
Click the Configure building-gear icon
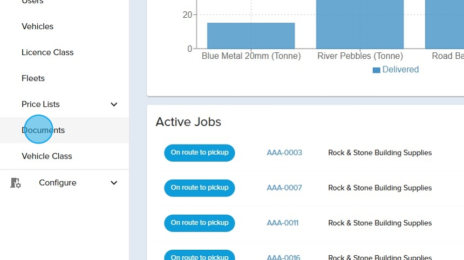pos(16,183)
